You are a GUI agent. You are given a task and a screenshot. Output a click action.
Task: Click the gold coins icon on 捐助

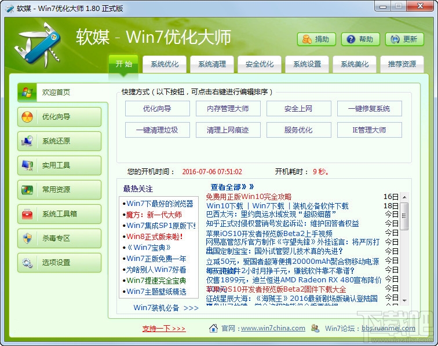[x=306, y=39]
